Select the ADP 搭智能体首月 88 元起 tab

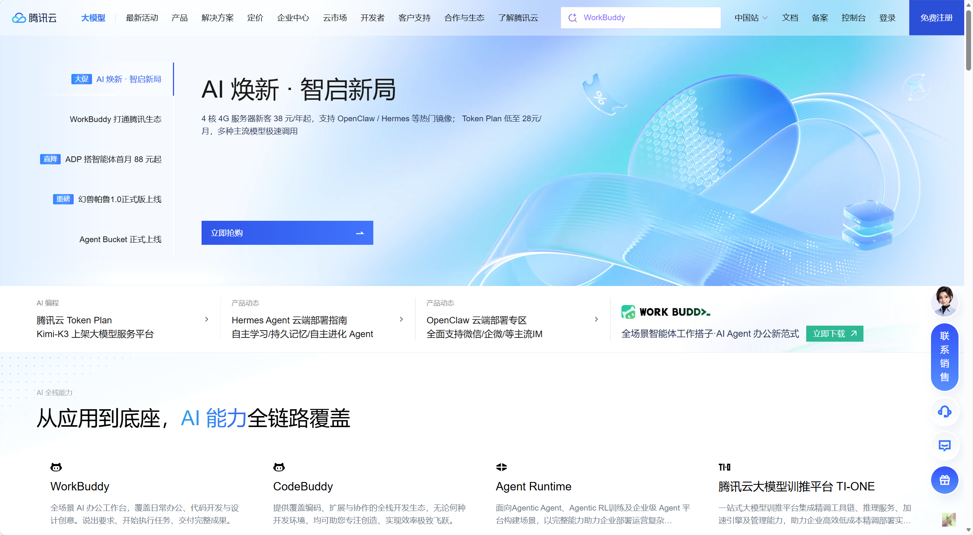pyautogui.click(x=101, y=159)
